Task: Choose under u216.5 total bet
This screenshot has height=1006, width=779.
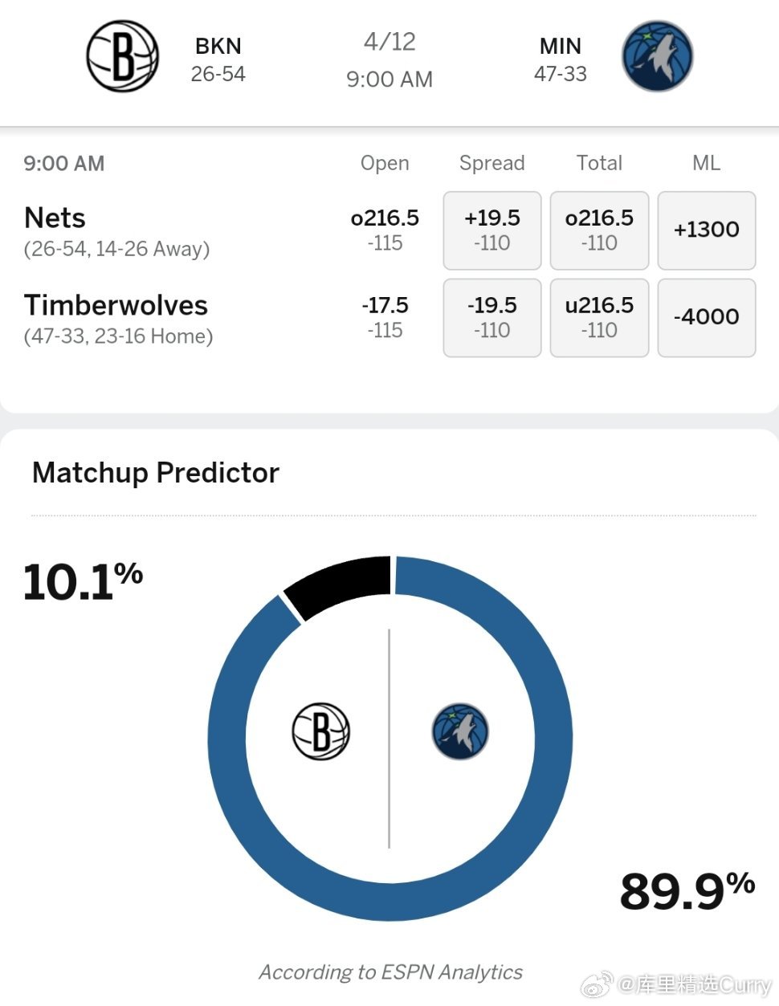Action: click(599, 318)
